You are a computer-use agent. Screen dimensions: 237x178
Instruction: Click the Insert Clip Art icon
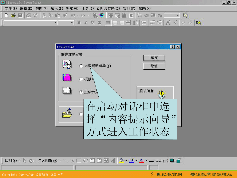[131, 15]
